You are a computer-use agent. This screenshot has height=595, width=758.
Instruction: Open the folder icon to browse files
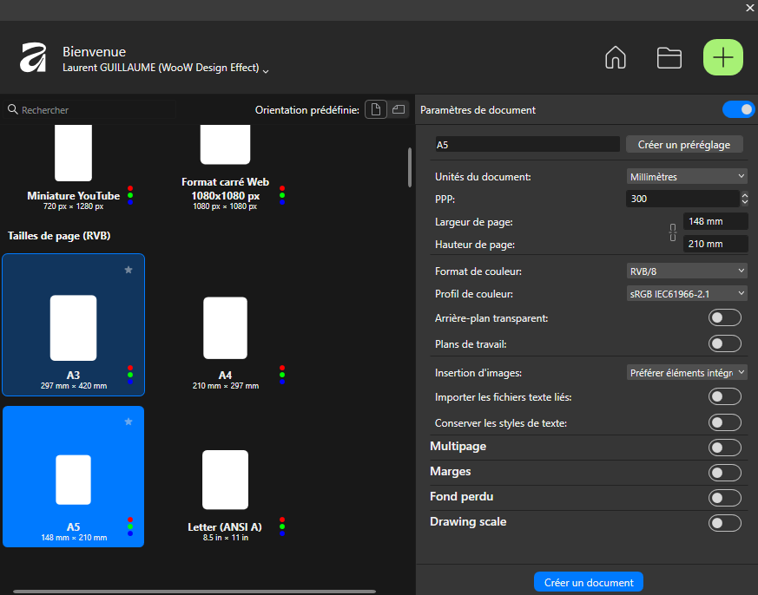pyautogui.click(x=669, y=58)
